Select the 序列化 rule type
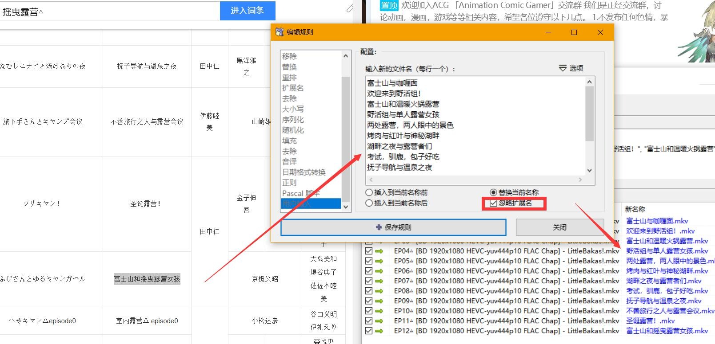 (293, 120)
